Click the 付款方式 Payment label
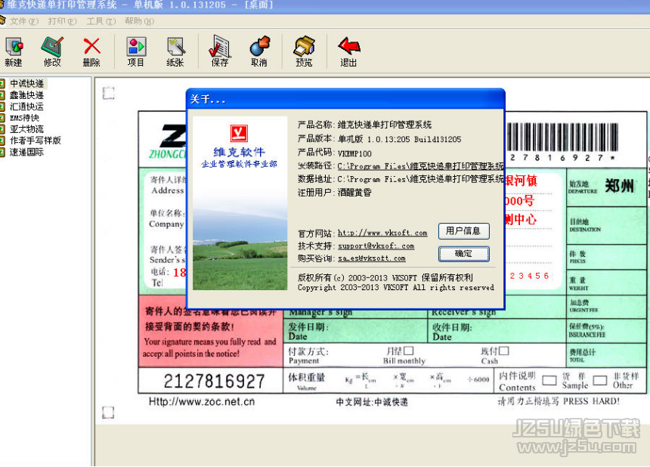This screenshot has width=650, height=467. [309, 356]
